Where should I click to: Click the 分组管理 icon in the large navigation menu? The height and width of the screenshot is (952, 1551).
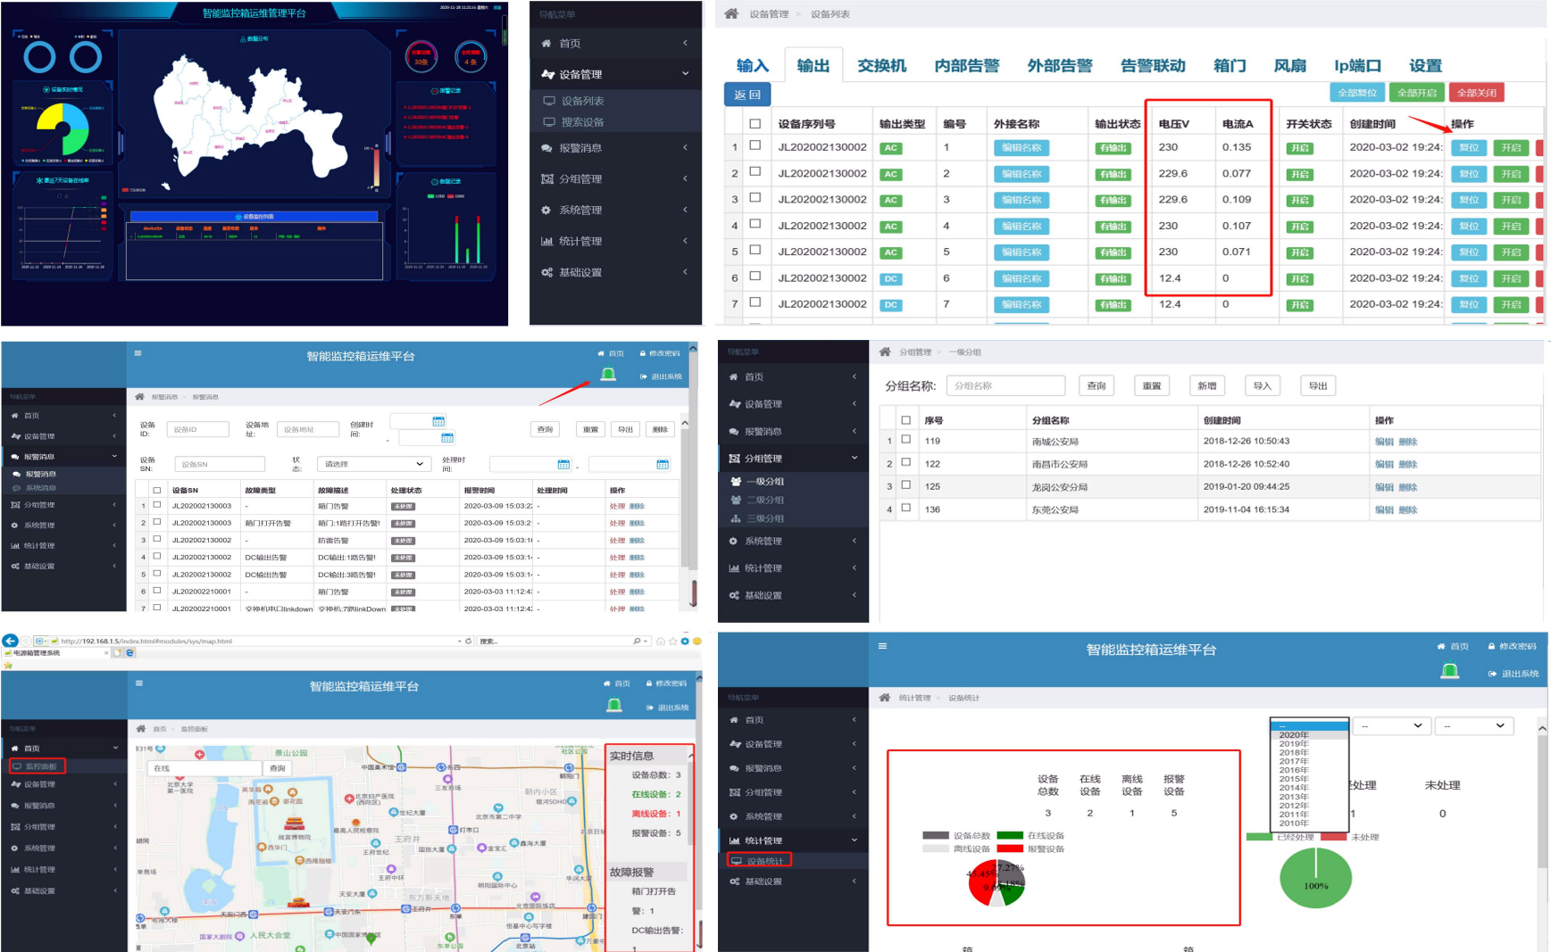[546, 179]
